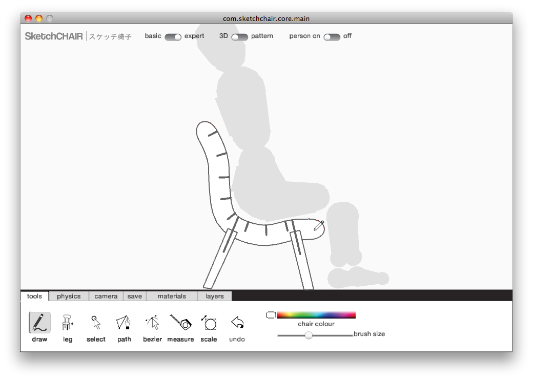Toggle basic/expert mode switch
Viewport: 533px width, 380px height.
(173, 37)
